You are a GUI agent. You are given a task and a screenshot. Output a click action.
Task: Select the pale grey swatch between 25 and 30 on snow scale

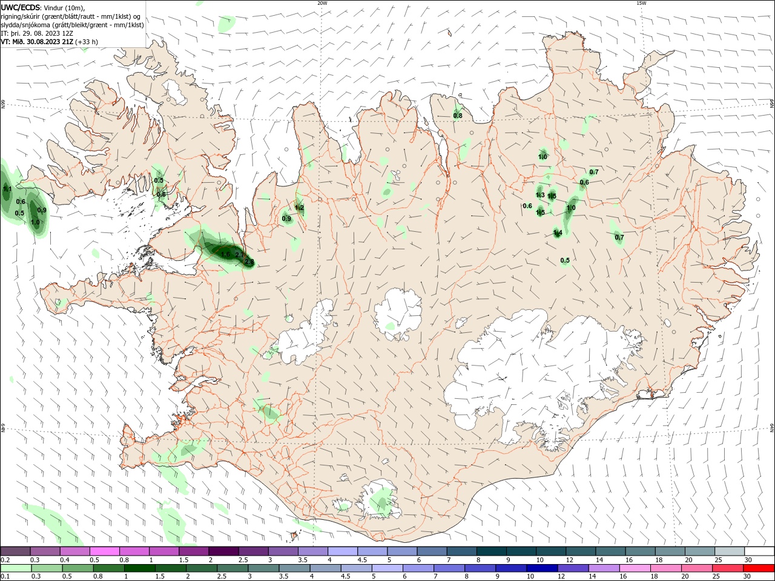point(730,551)
